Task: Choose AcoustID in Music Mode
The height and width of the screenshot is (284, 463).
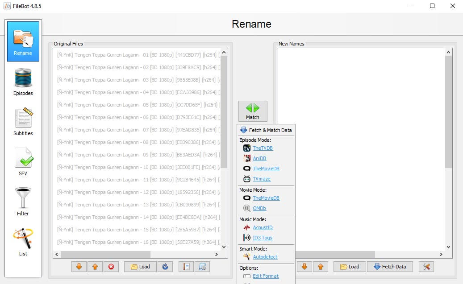Action: pos(263,227)
